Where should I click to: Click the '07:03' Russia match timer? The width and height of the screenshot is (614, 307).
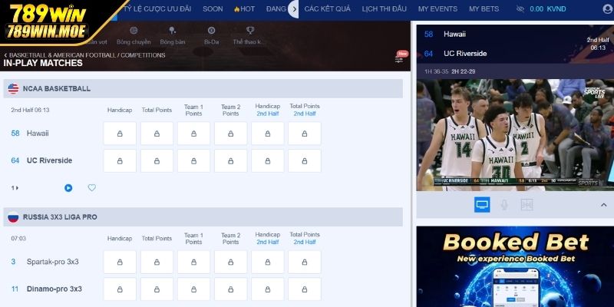(x=18, y=239)
